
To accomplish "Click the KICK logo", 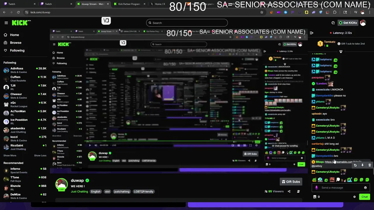I will [21, 23].
